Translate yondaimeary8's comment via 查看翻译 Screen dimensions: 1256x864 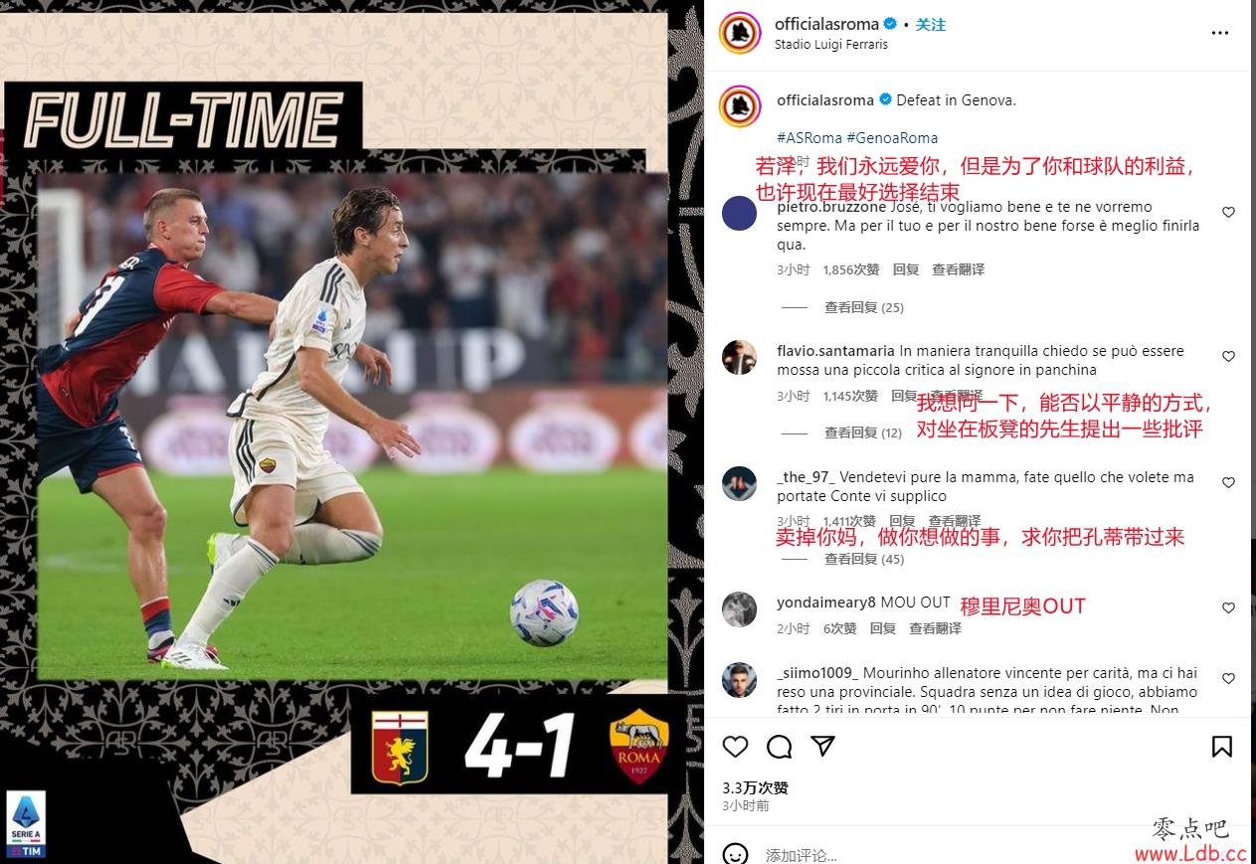click(935, 628)
